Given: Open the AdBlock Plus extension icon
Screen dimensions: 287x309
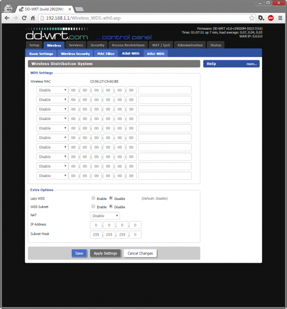Looking at the screenshot, I should click(271, 18).
